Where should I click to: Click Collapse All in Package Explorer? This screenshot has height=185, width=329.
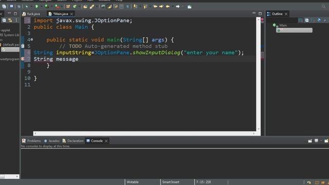pyautogui.click(x=4, y=20)
